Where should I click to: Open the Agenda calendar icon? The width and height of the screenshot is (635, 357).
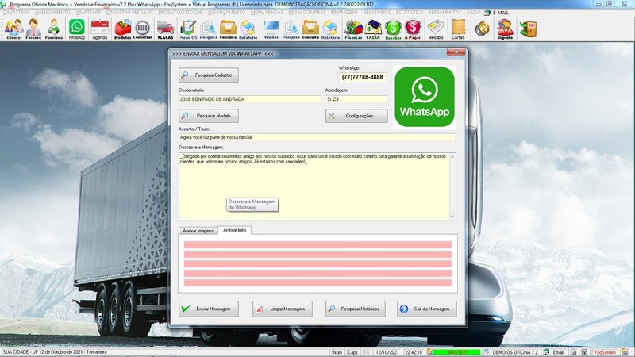(100, 29)
